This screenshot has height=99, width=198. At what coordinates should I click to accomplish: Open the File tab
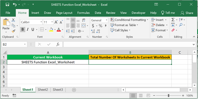8,13
